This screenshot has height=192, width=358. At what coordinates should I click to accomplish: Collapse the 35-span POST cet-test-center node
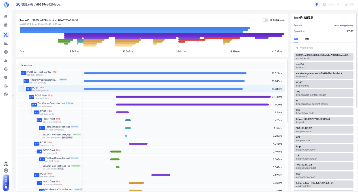pos(23,73)
